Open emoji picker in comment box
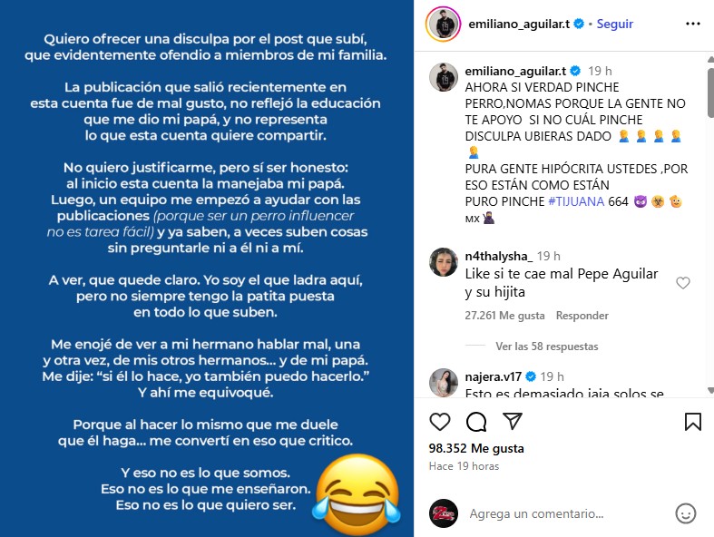The image size is (714, 537). click(x=685, y=513)
